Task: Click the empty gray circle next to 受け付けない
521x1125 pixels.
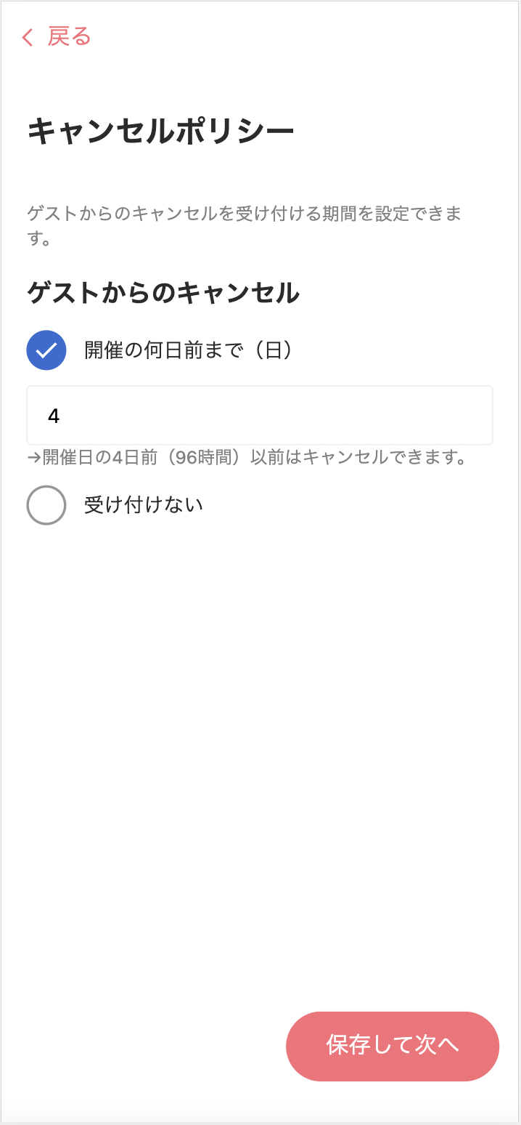Action: point(46,505)
